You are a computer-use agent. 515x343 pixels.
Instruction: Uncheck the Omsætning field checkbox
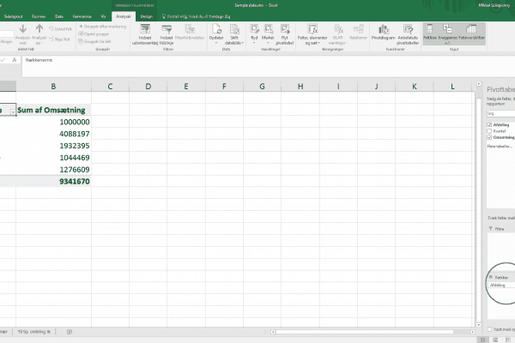click(488, 136)
